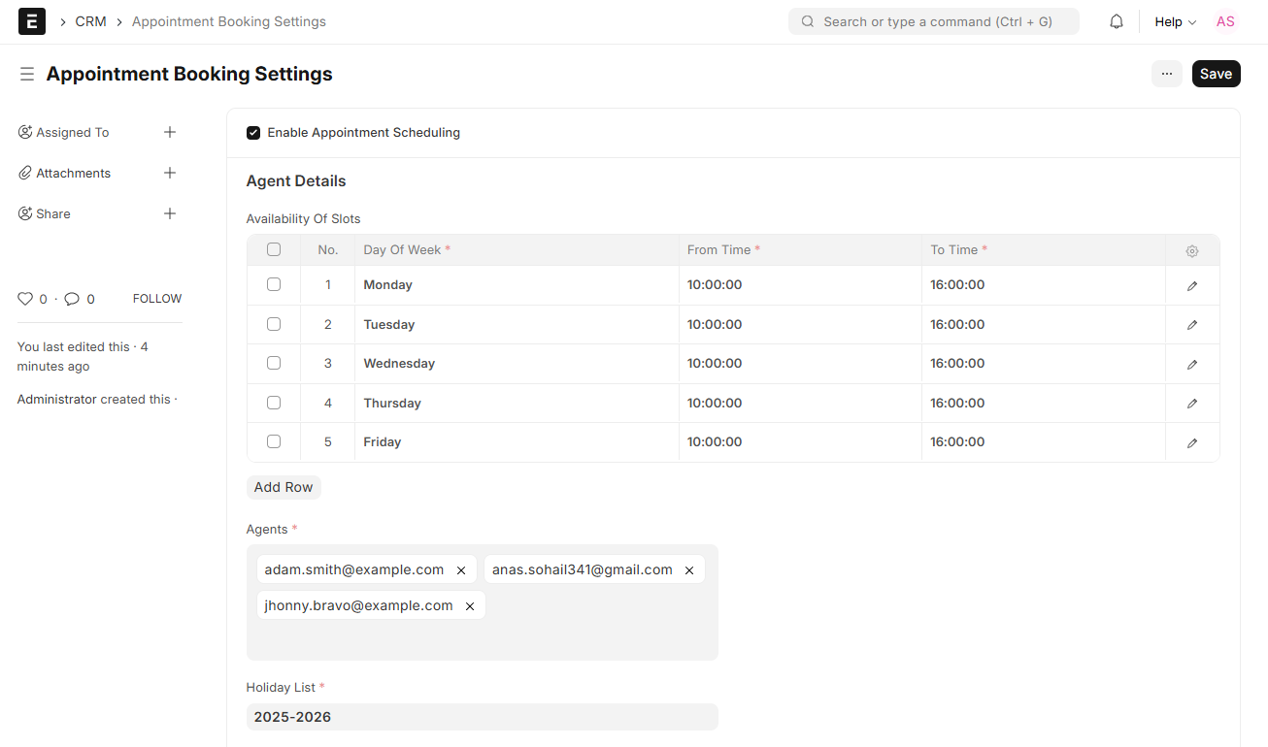Uncheck Enable Appointment Scheduling
This screenshot has height=747, width=1268.
click(x=253, y=133)
